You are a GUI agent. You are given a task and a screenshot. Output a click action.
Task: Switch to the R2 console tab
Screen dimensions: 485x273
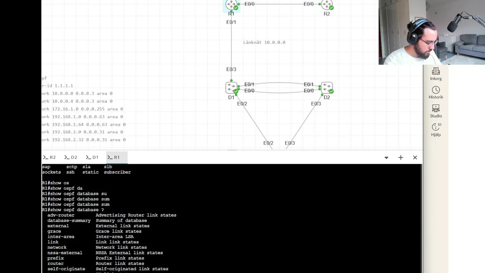(50, 157)
